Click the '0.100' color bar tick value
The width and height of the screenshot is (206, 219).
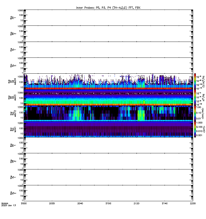[x=199, y=127]
